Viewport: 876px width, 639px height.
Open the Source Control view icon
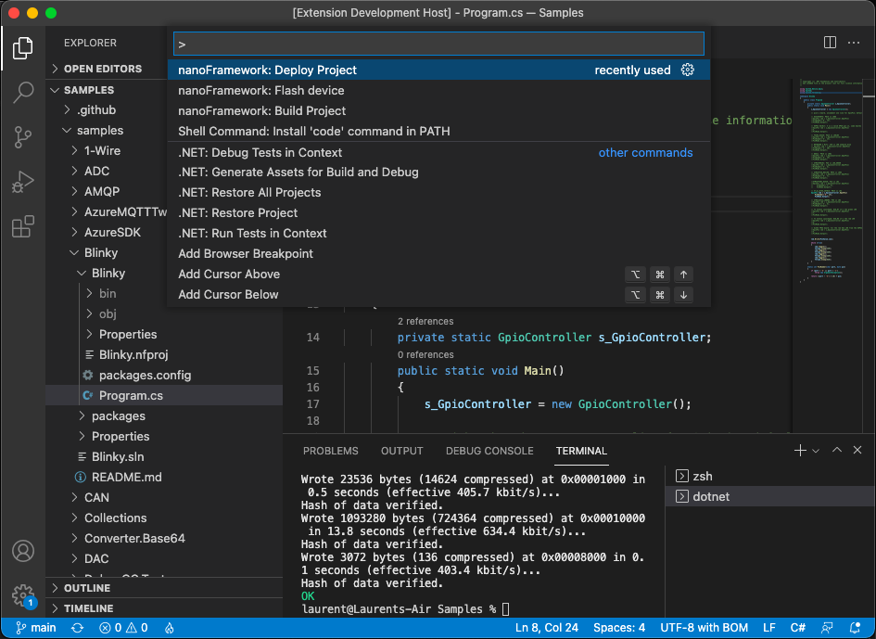[23, 137]
